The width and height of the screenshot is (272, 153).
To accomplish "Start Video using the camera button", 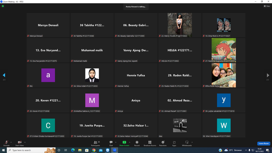I will coord(20,143).
